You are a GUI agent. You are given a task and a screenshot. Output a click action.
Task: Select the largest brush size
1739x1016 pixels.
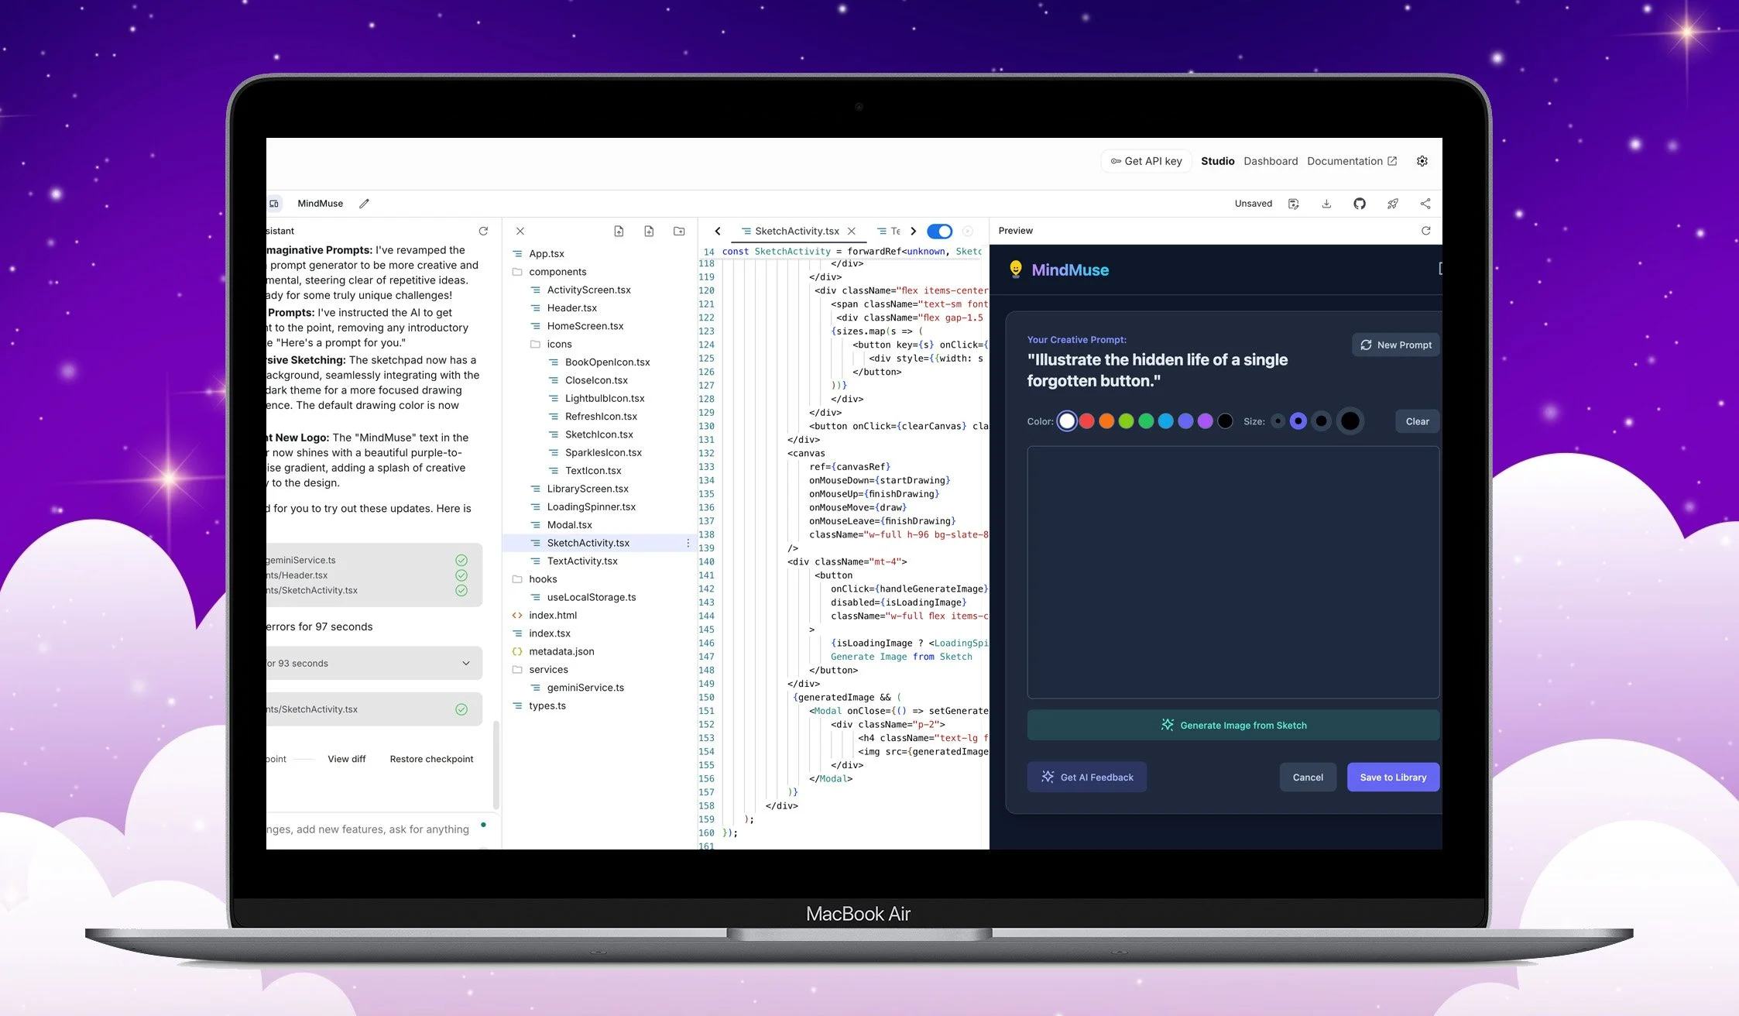[x=1350, y=421]
